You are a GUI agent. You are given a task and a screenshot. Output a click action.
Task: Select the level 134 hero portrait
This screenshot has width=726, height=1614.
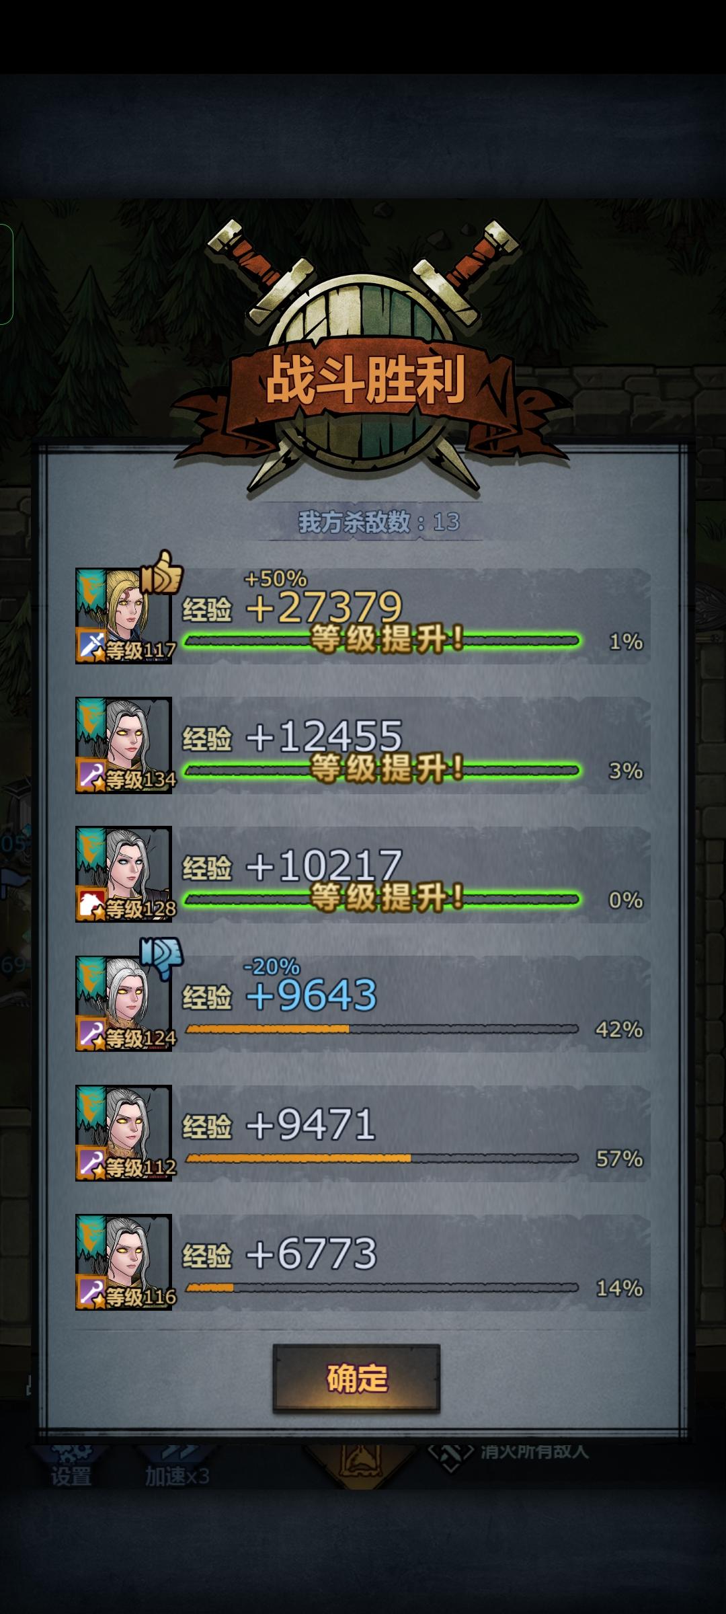[x=124, y=744]
